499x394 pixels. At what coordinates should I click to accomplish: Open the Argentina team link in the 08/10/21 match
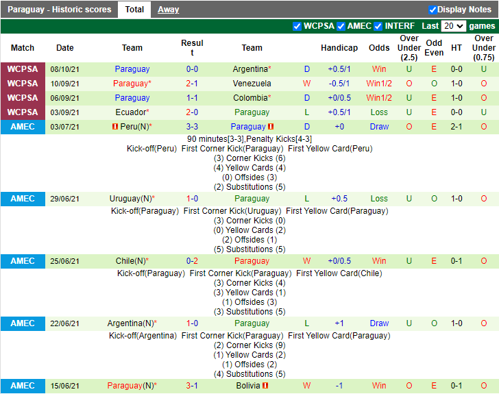coord(249,69)
